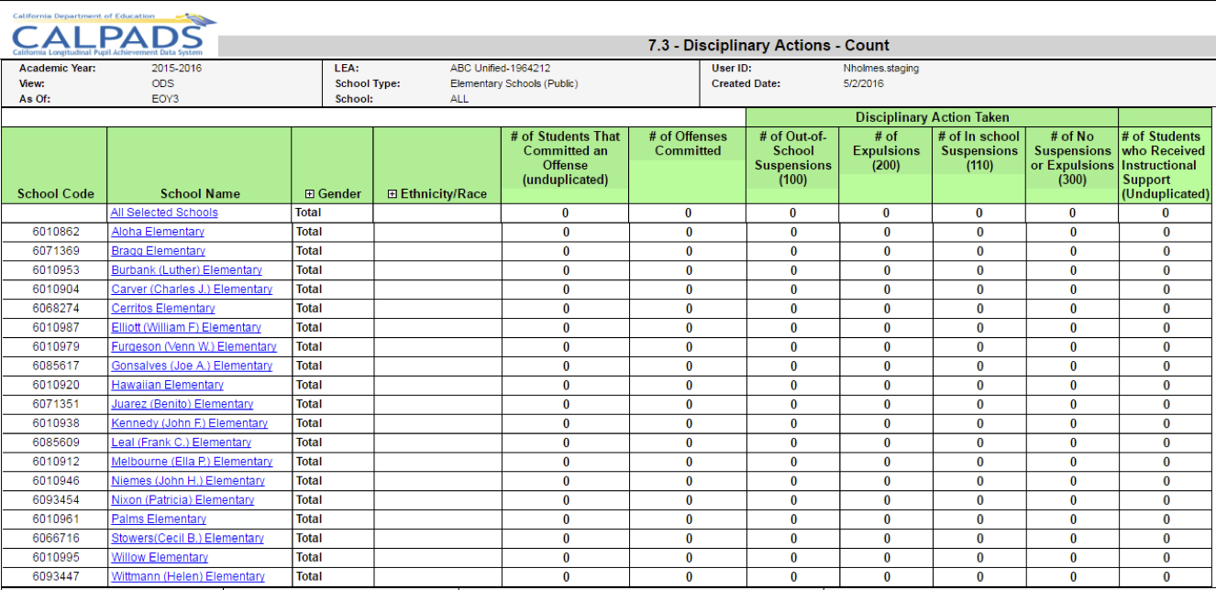The height and width of the screenshot is (590, 1216).
Task: Click the View value ODS
Action: [x=162, y=83]
